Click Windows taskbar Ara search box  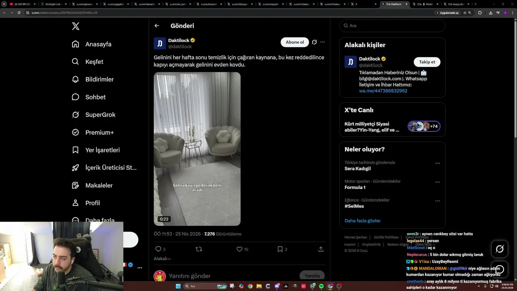tap(206, 286)
